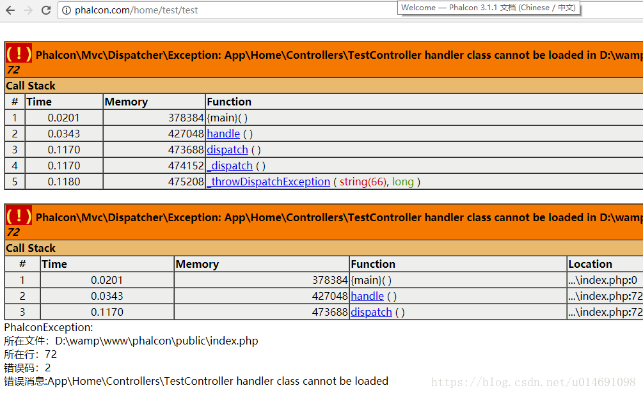The width and height of the screenshot is (643, 395).
Task: Select {main}( ) in the second call stack
Action: click(x=371, y=280)
